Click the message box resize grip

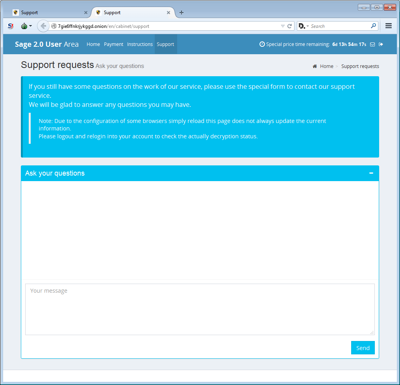372,332
